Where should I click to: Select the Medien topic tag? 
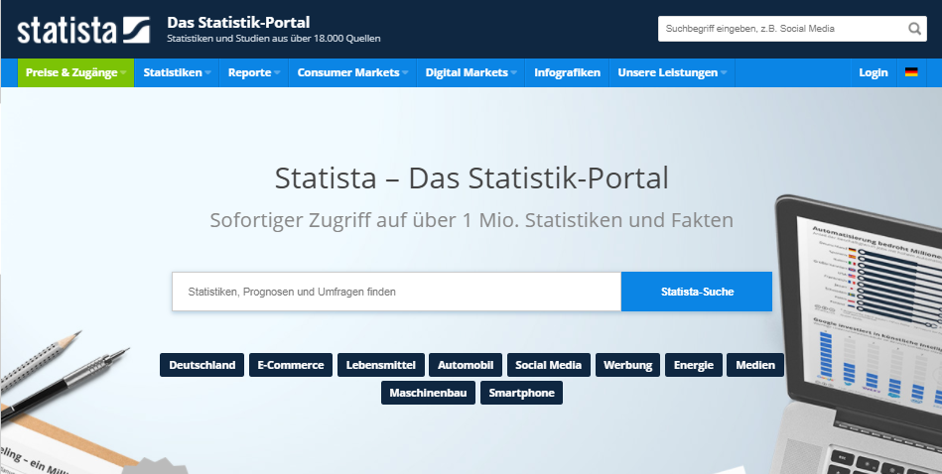tap(755, 365)
